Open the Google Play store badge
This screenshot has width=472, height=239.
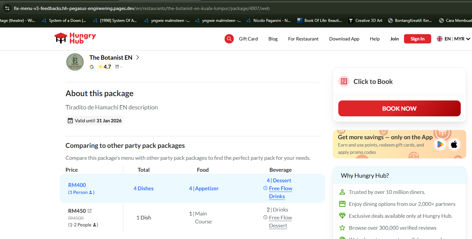click(x=440, y=144)
